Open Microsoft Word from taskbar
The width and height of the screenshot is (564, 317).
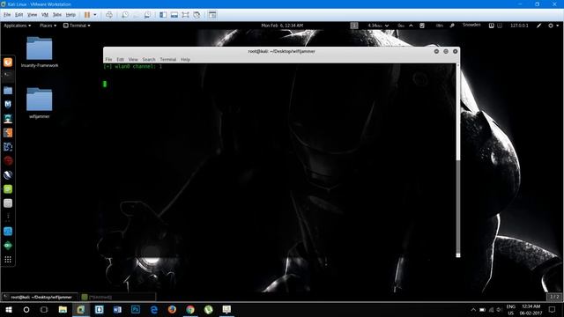click(117, 309)
